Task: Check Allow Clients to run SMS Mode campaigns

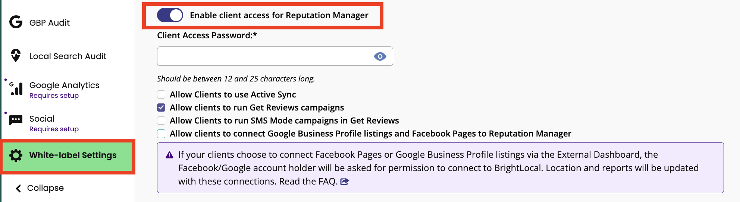Action: (x=161, y=121)
